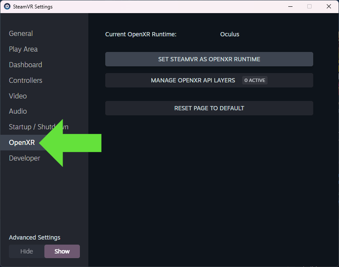Click the Oculus runtime value
The height and width of the screenshot is (267, 339).
point(230,34)
